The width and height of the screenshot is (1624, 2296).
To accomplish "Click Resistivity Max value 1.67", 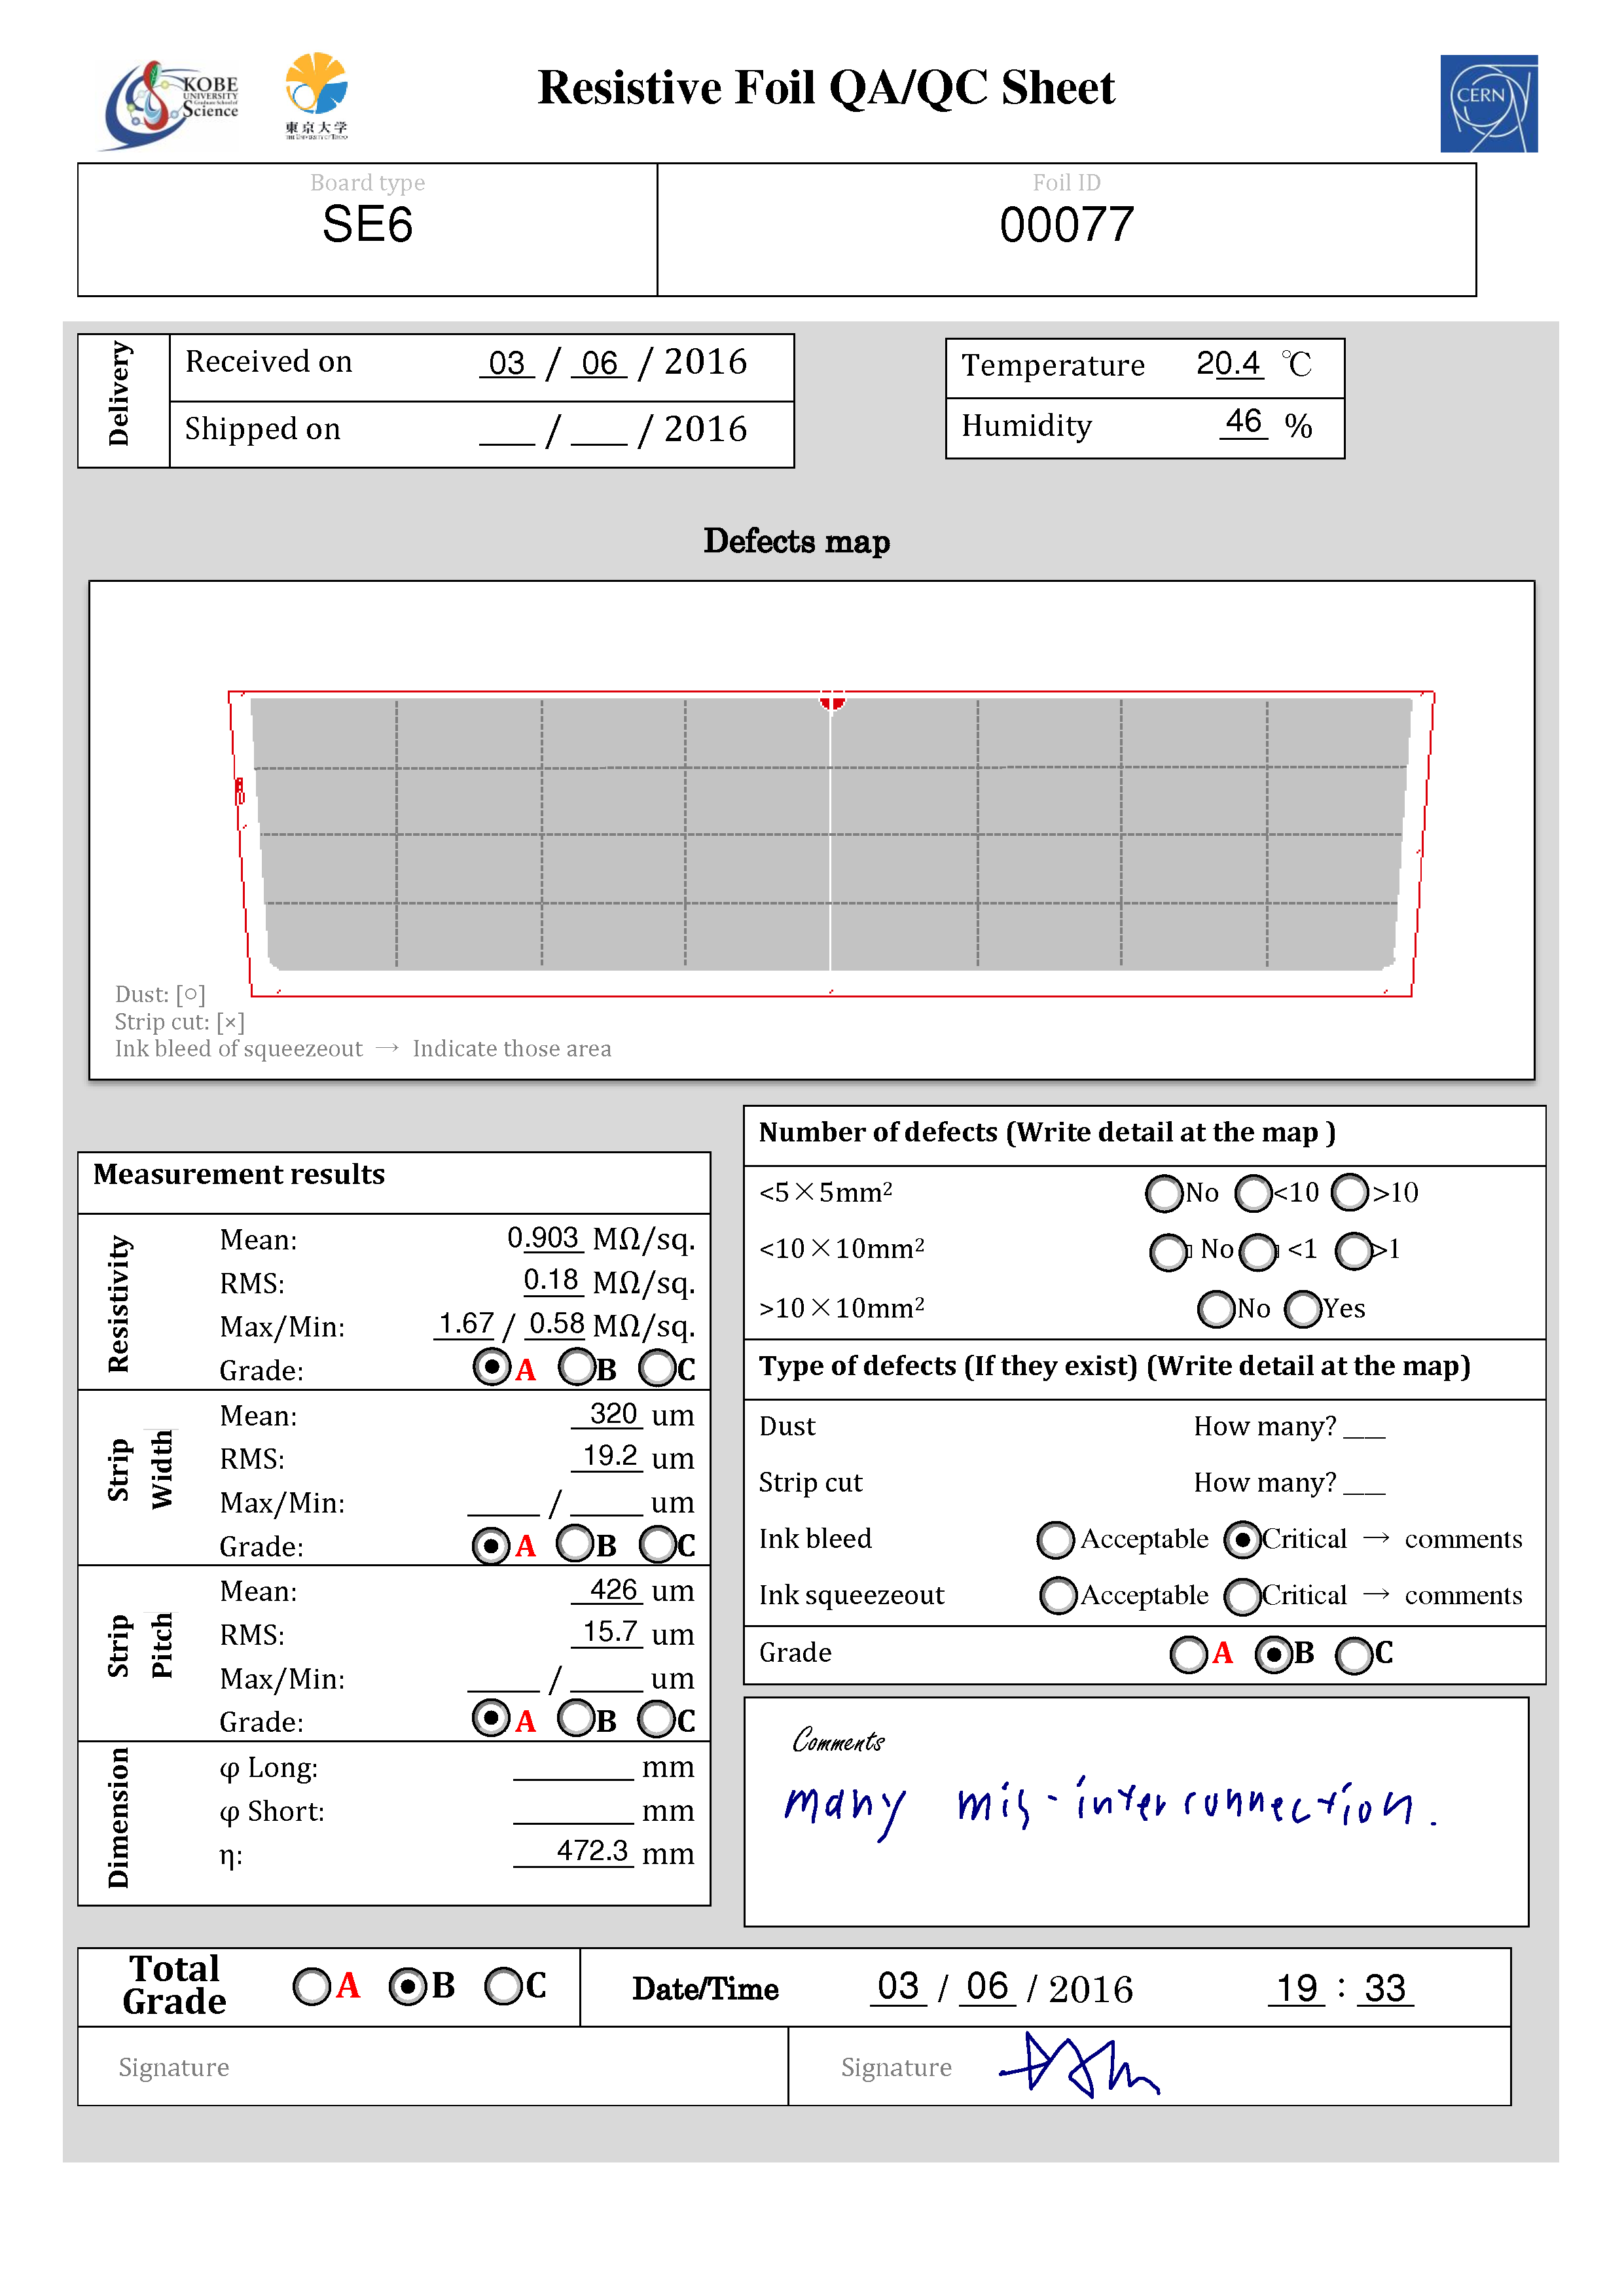I will click(x=466, y=1324).
